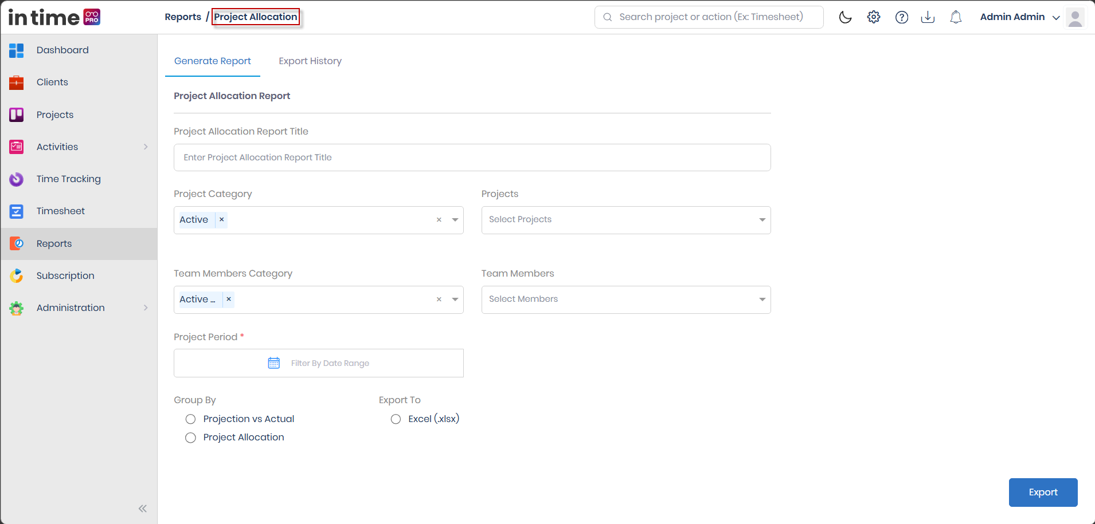Screen dimensions: 1095x524
Task: Open Team Members Category dropdown arrow
Action: [455, 300]
